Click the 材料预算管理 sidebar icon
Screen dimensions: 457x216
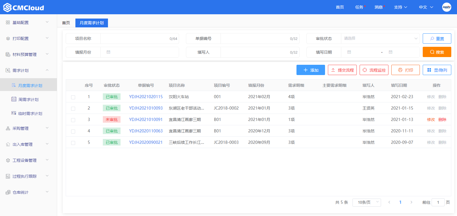[8, 54]
